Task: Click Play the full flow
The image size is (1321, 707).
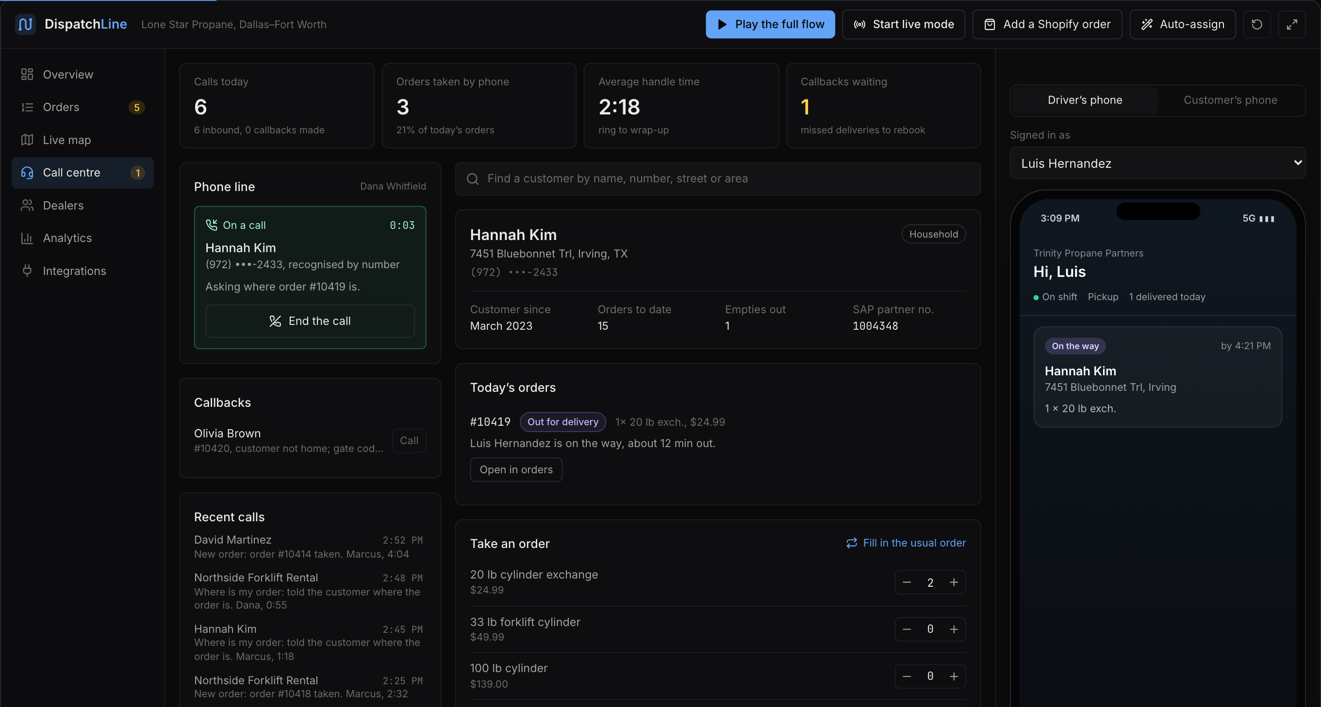Action: pyautogui.click(x=770, y=24)
